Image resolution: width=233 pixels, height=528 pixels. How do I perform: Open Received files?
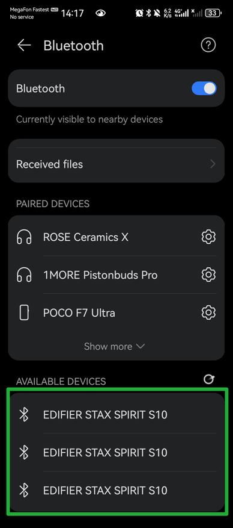(x=116, y=164)
